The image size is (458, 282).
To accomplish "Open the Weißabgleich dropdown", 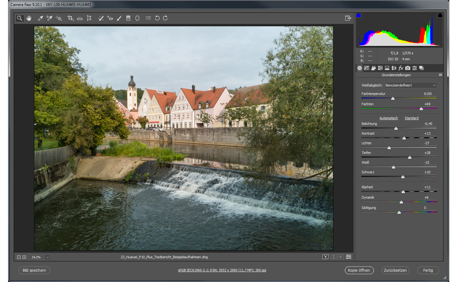I will (x=410, y=85).
